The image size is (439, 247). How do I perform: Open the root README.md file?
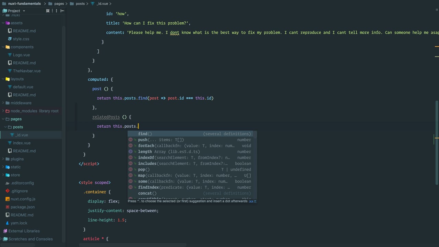[x=22, y=215]
